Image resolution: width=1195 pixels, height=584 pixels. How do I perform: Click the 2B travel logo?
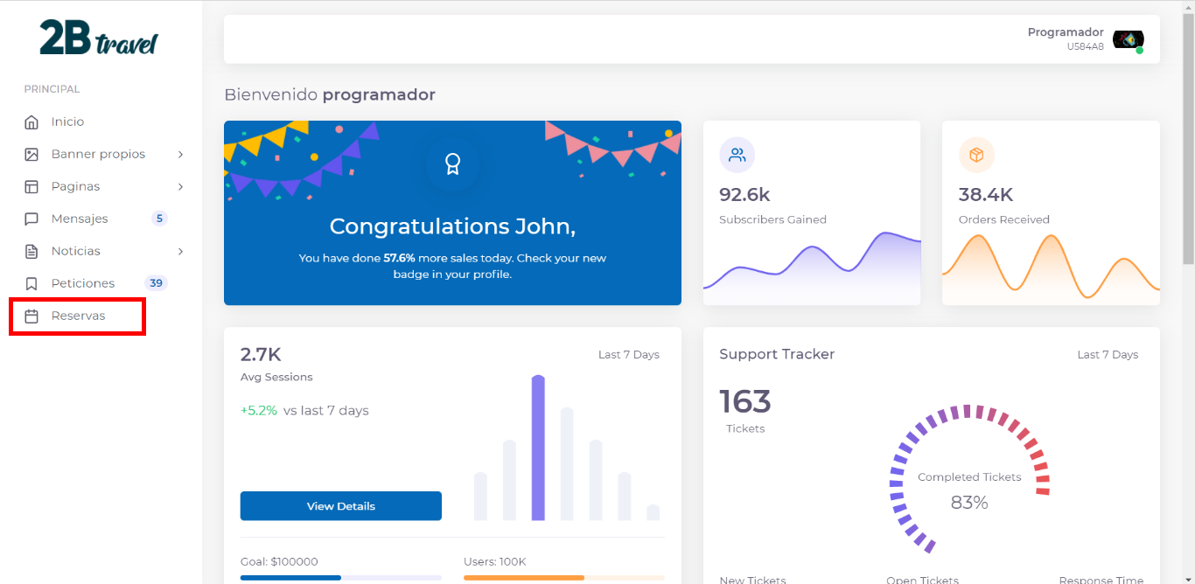tap(99, 37)
